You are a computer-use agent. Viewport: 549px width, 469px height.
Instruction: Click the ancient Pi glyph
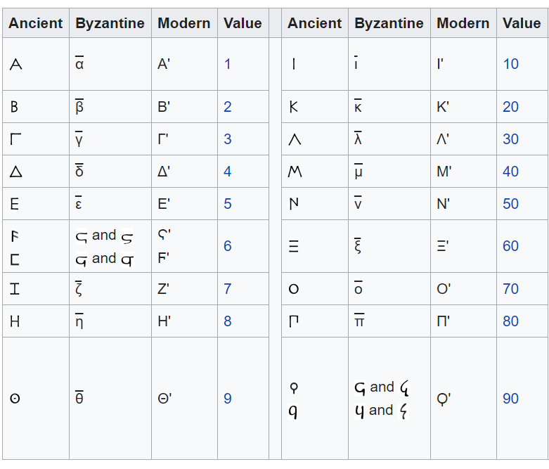[x=294, y=322]
